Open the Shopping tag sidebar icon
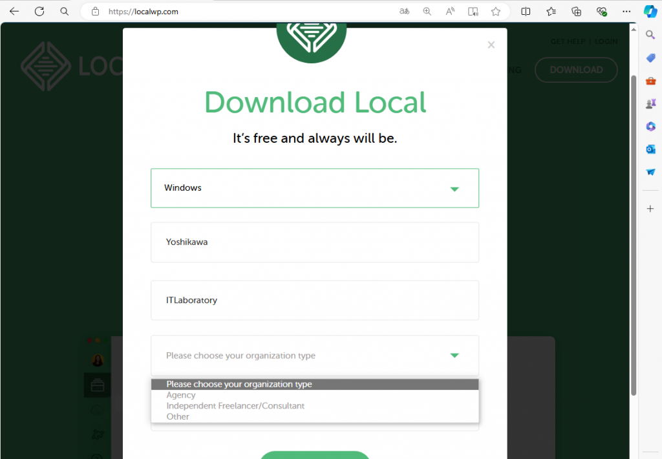The height and width of the screenshot is (459, 662). point(650,58)
